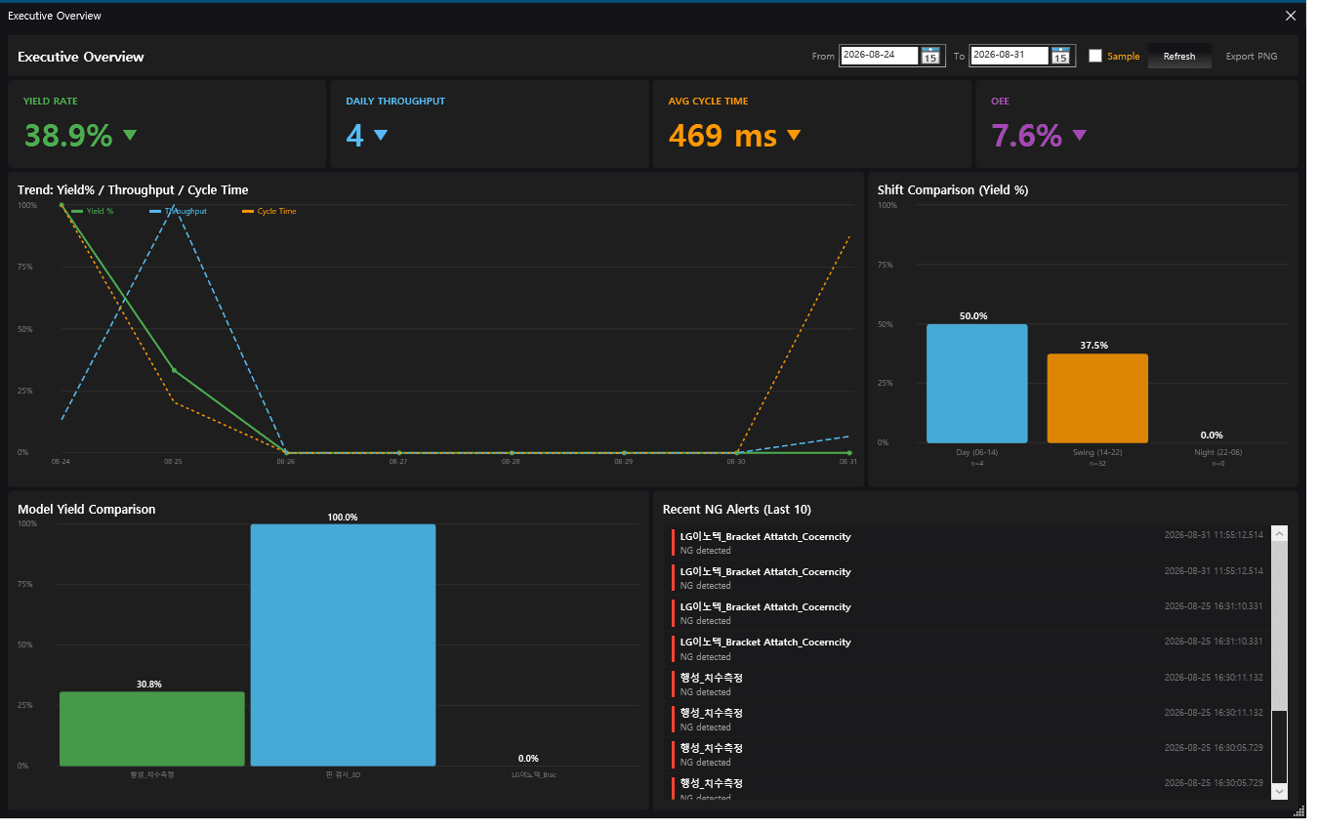Click the "LG이노텍_Brac" model axis label
1319x831 pixels.
click(x=534, y=774)
